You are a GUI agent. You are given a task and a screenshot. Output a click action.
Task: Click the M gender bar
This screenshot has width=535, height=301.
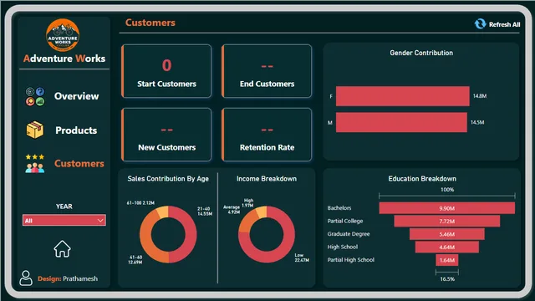[401, 122]
